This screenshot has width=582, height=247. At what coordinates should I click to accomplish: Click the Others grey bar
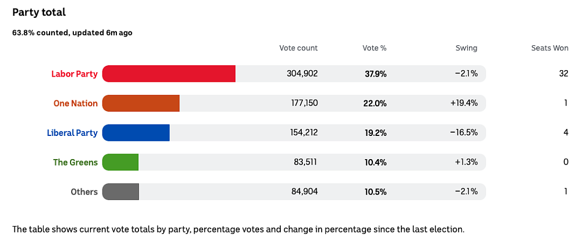coord(121,191)
